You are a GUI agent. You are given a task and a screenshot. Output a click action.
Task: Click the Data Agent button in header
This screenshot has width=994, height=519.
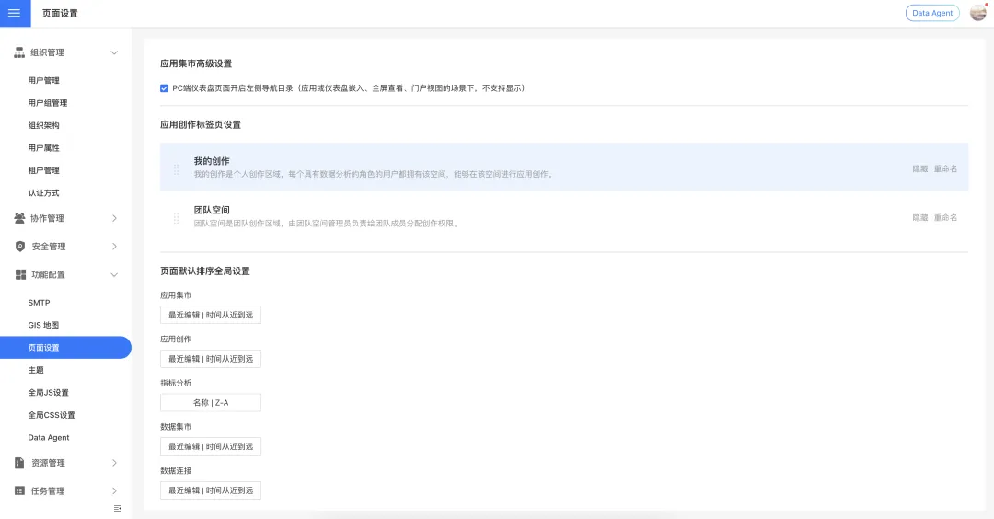coord(932,13)
